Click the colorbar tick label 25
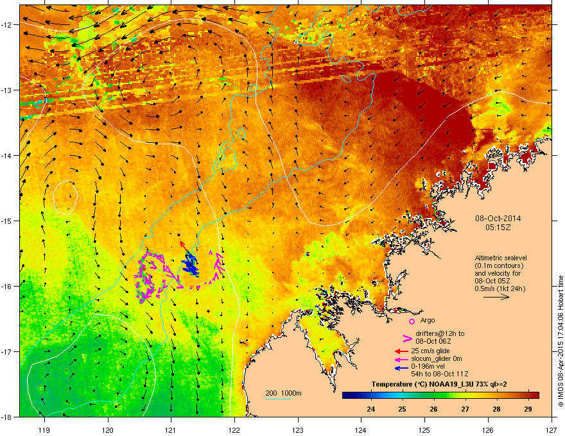The height and width of the screenshot is (436, 565). 402,409
